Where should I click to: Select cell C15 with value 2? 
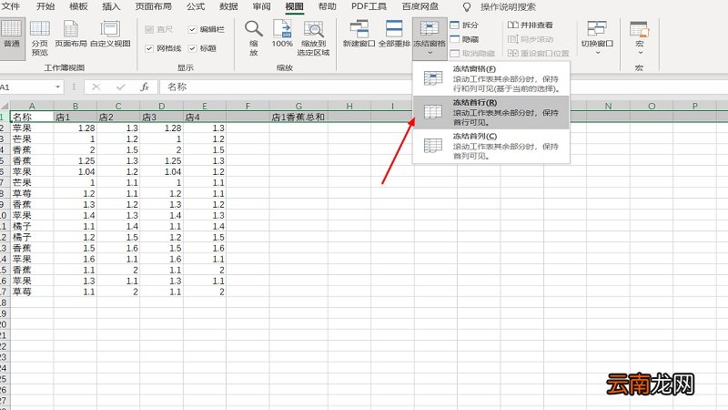[118, 270]
